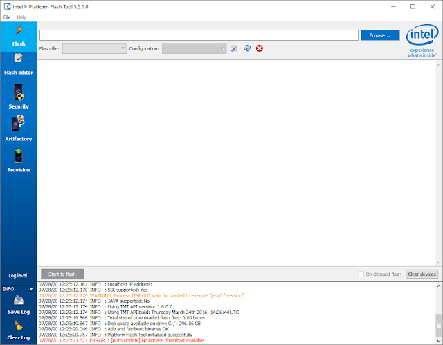Click the 'Configuration:' label

[144, 49]
